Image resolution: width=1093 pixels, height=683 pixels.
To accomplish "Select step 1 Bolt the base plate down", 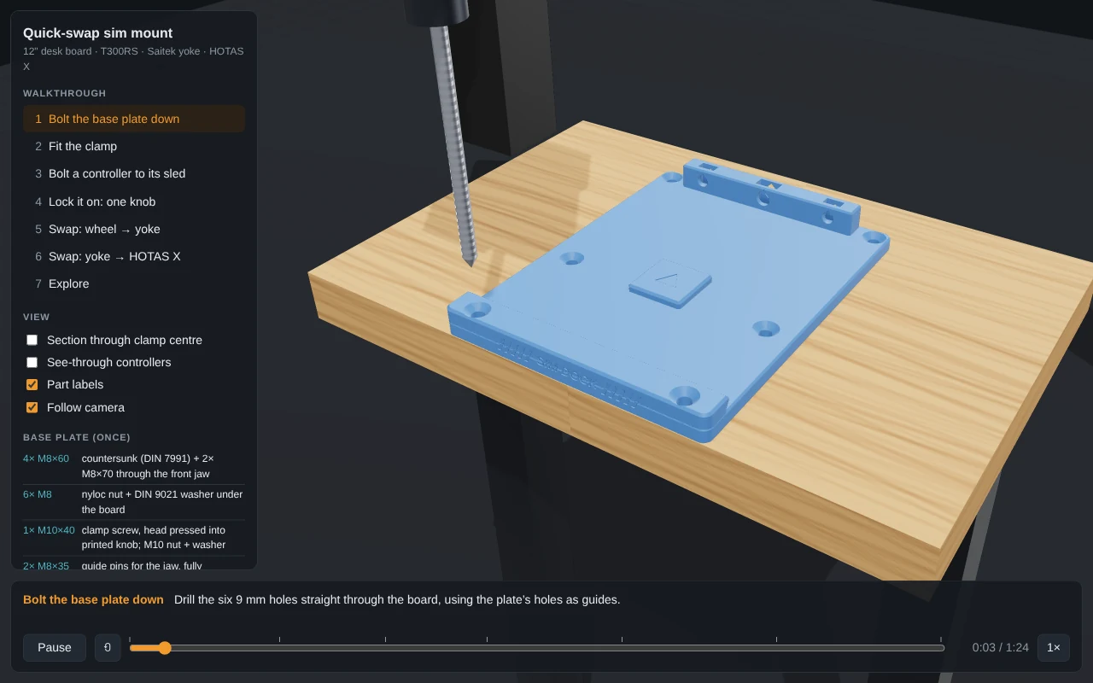I will point(134,119).
